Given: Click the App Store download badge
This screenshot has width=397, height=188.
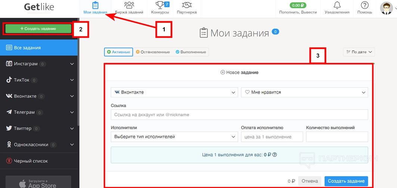Looking at the screenshot, I should [38, 182].
